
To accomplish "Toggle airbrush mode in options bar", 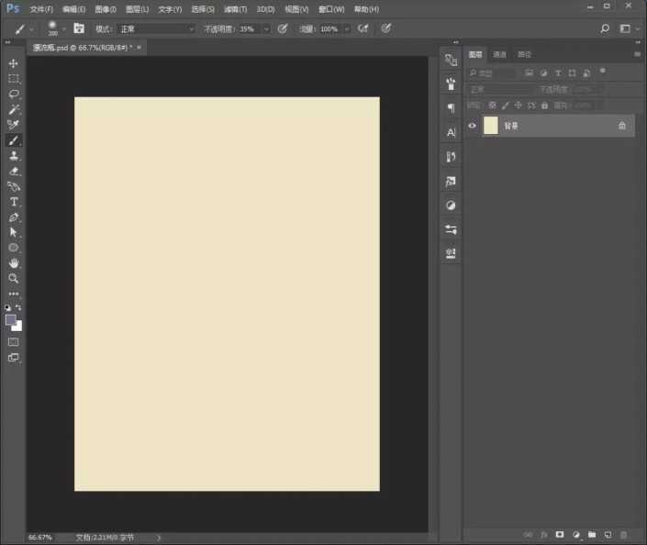I will (363, 28).
